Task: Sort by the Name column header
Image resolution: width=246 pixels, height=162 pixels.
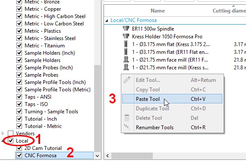Action: (158, 11)
